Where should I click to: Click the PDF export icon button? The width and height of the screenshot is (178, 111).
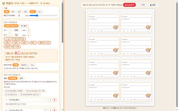coord(142,5)
